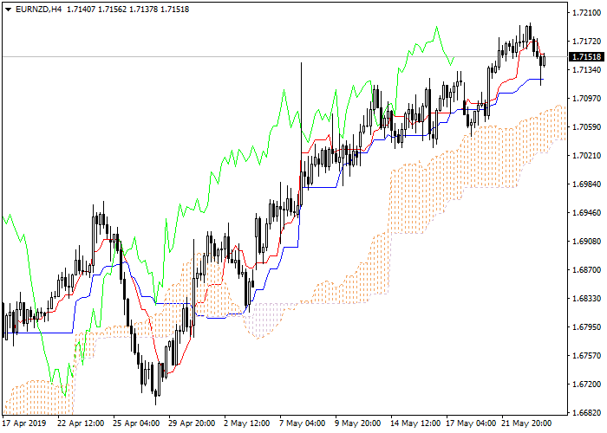The height and width of the screenshot is (433, 607).
Task: Click the 22 Apr 12:00 time label
Action: (x=81, y=423)
